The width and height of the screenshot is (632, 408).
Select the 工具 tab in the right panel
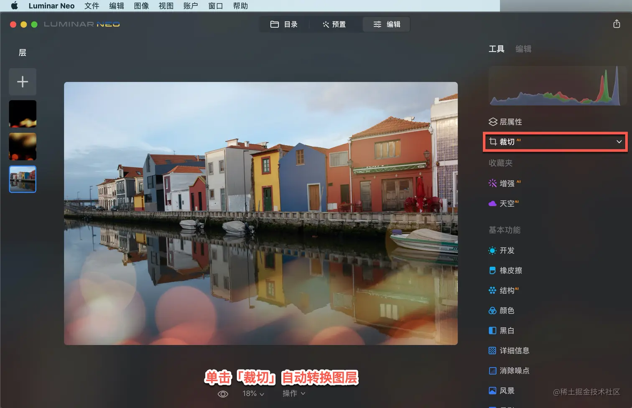(497, 49)
